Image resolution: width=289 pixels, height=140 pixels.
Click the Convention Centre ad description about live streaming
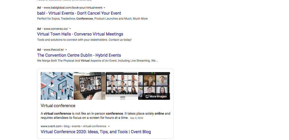pos(97,61)
